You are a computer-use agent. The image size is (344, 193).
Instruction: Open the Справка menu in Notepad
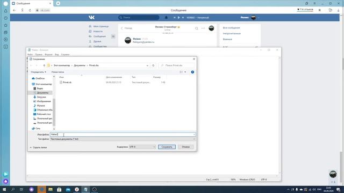point(65,55)
